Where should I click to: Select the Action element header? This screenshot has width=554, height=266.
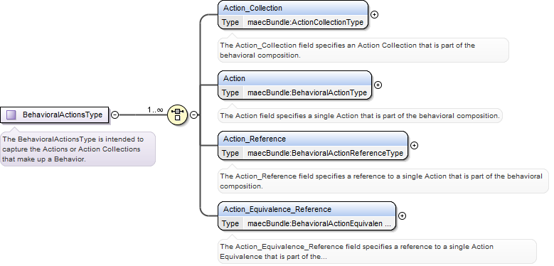pos(294,78)
